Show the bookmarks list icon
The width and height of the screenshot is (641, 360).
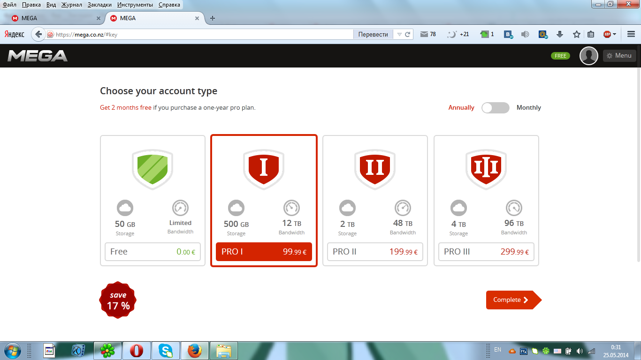pos(591,34)
